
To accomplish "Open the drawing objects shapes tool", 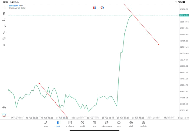I will pyautogui.click(x=4, y=39).
